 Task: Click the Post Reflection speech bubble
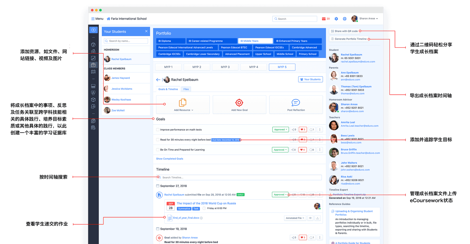click(x=296, y=103)
